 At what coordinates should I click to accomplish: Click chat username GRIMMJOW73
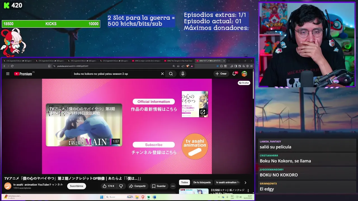pyautogui.click(x=268, y=183)
